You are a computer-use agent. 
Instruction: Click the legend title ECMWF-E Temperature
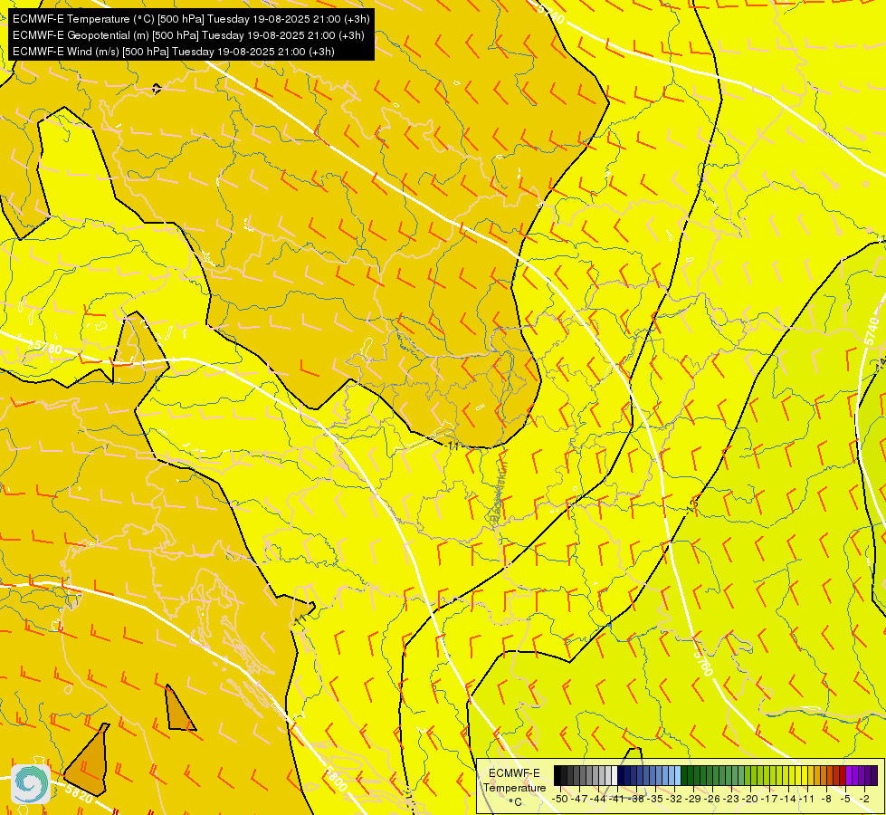(x=514, y=781)
